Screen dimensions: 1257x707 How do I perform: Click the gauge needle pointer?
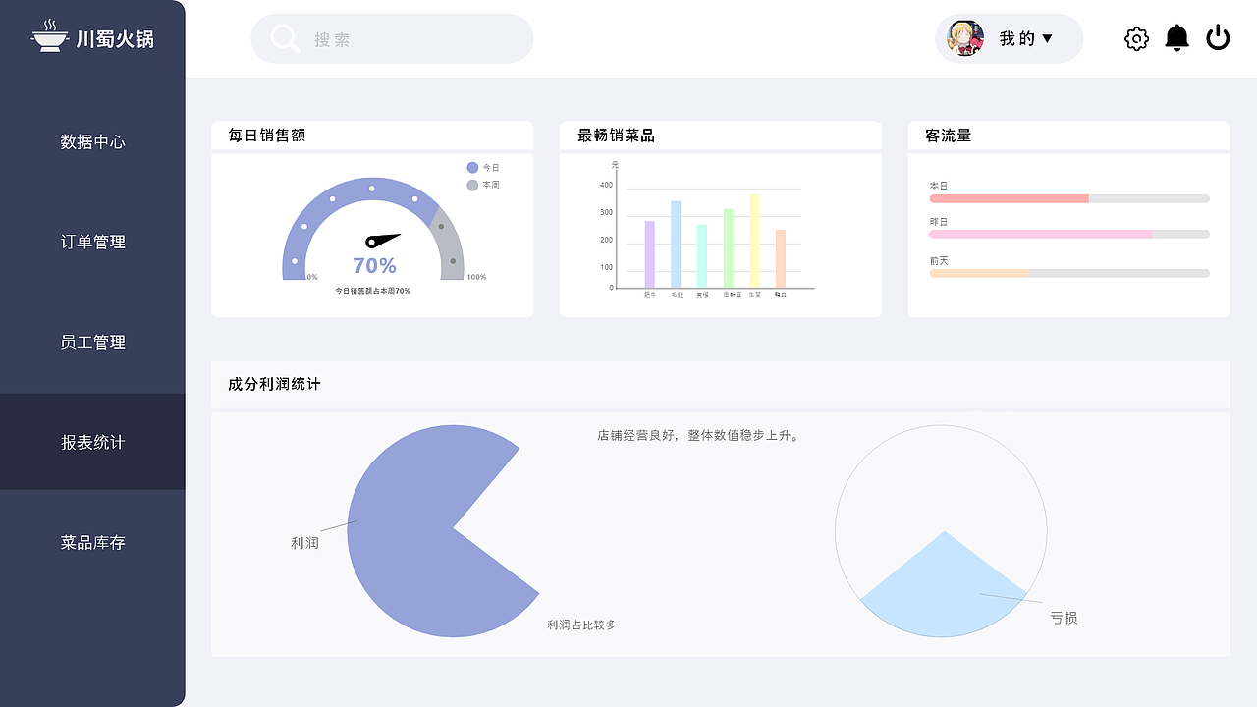(383, 239)
